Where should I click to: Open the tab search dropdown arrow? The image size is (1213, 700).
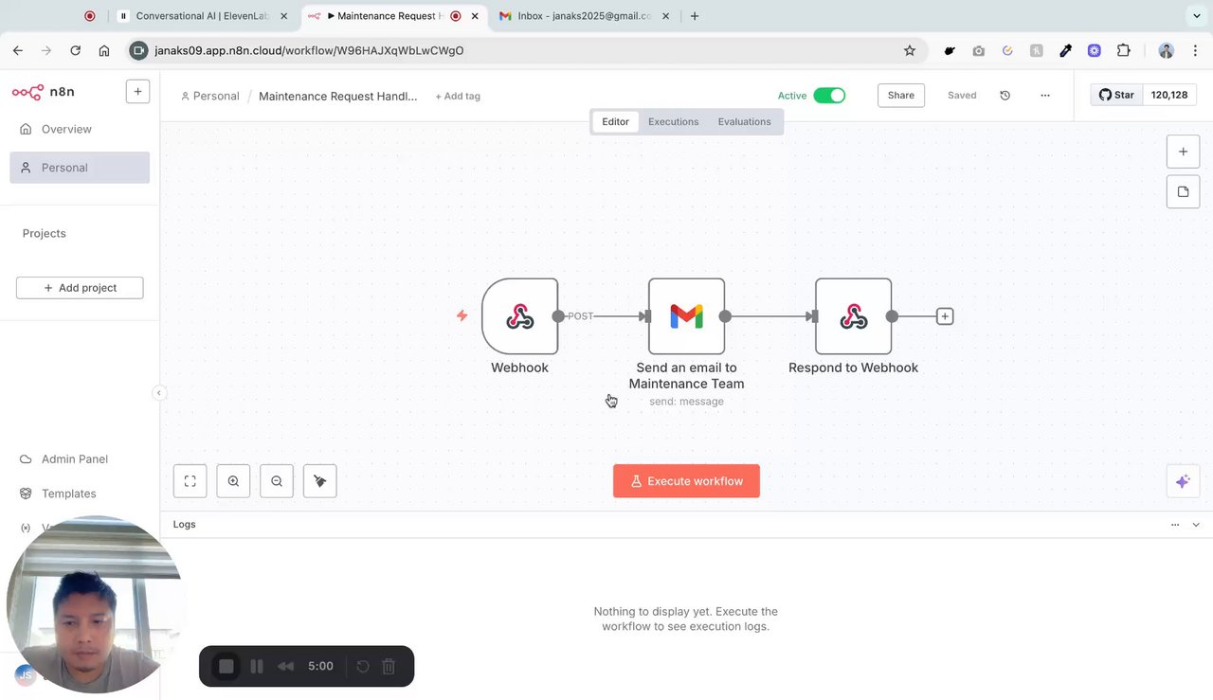[x=1196, y=16]
